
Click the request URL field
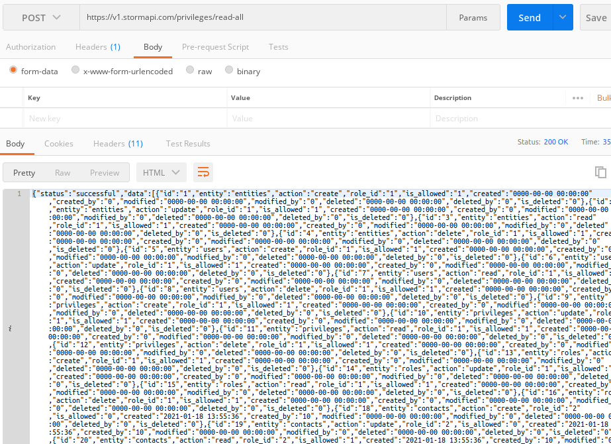[263, 17]
